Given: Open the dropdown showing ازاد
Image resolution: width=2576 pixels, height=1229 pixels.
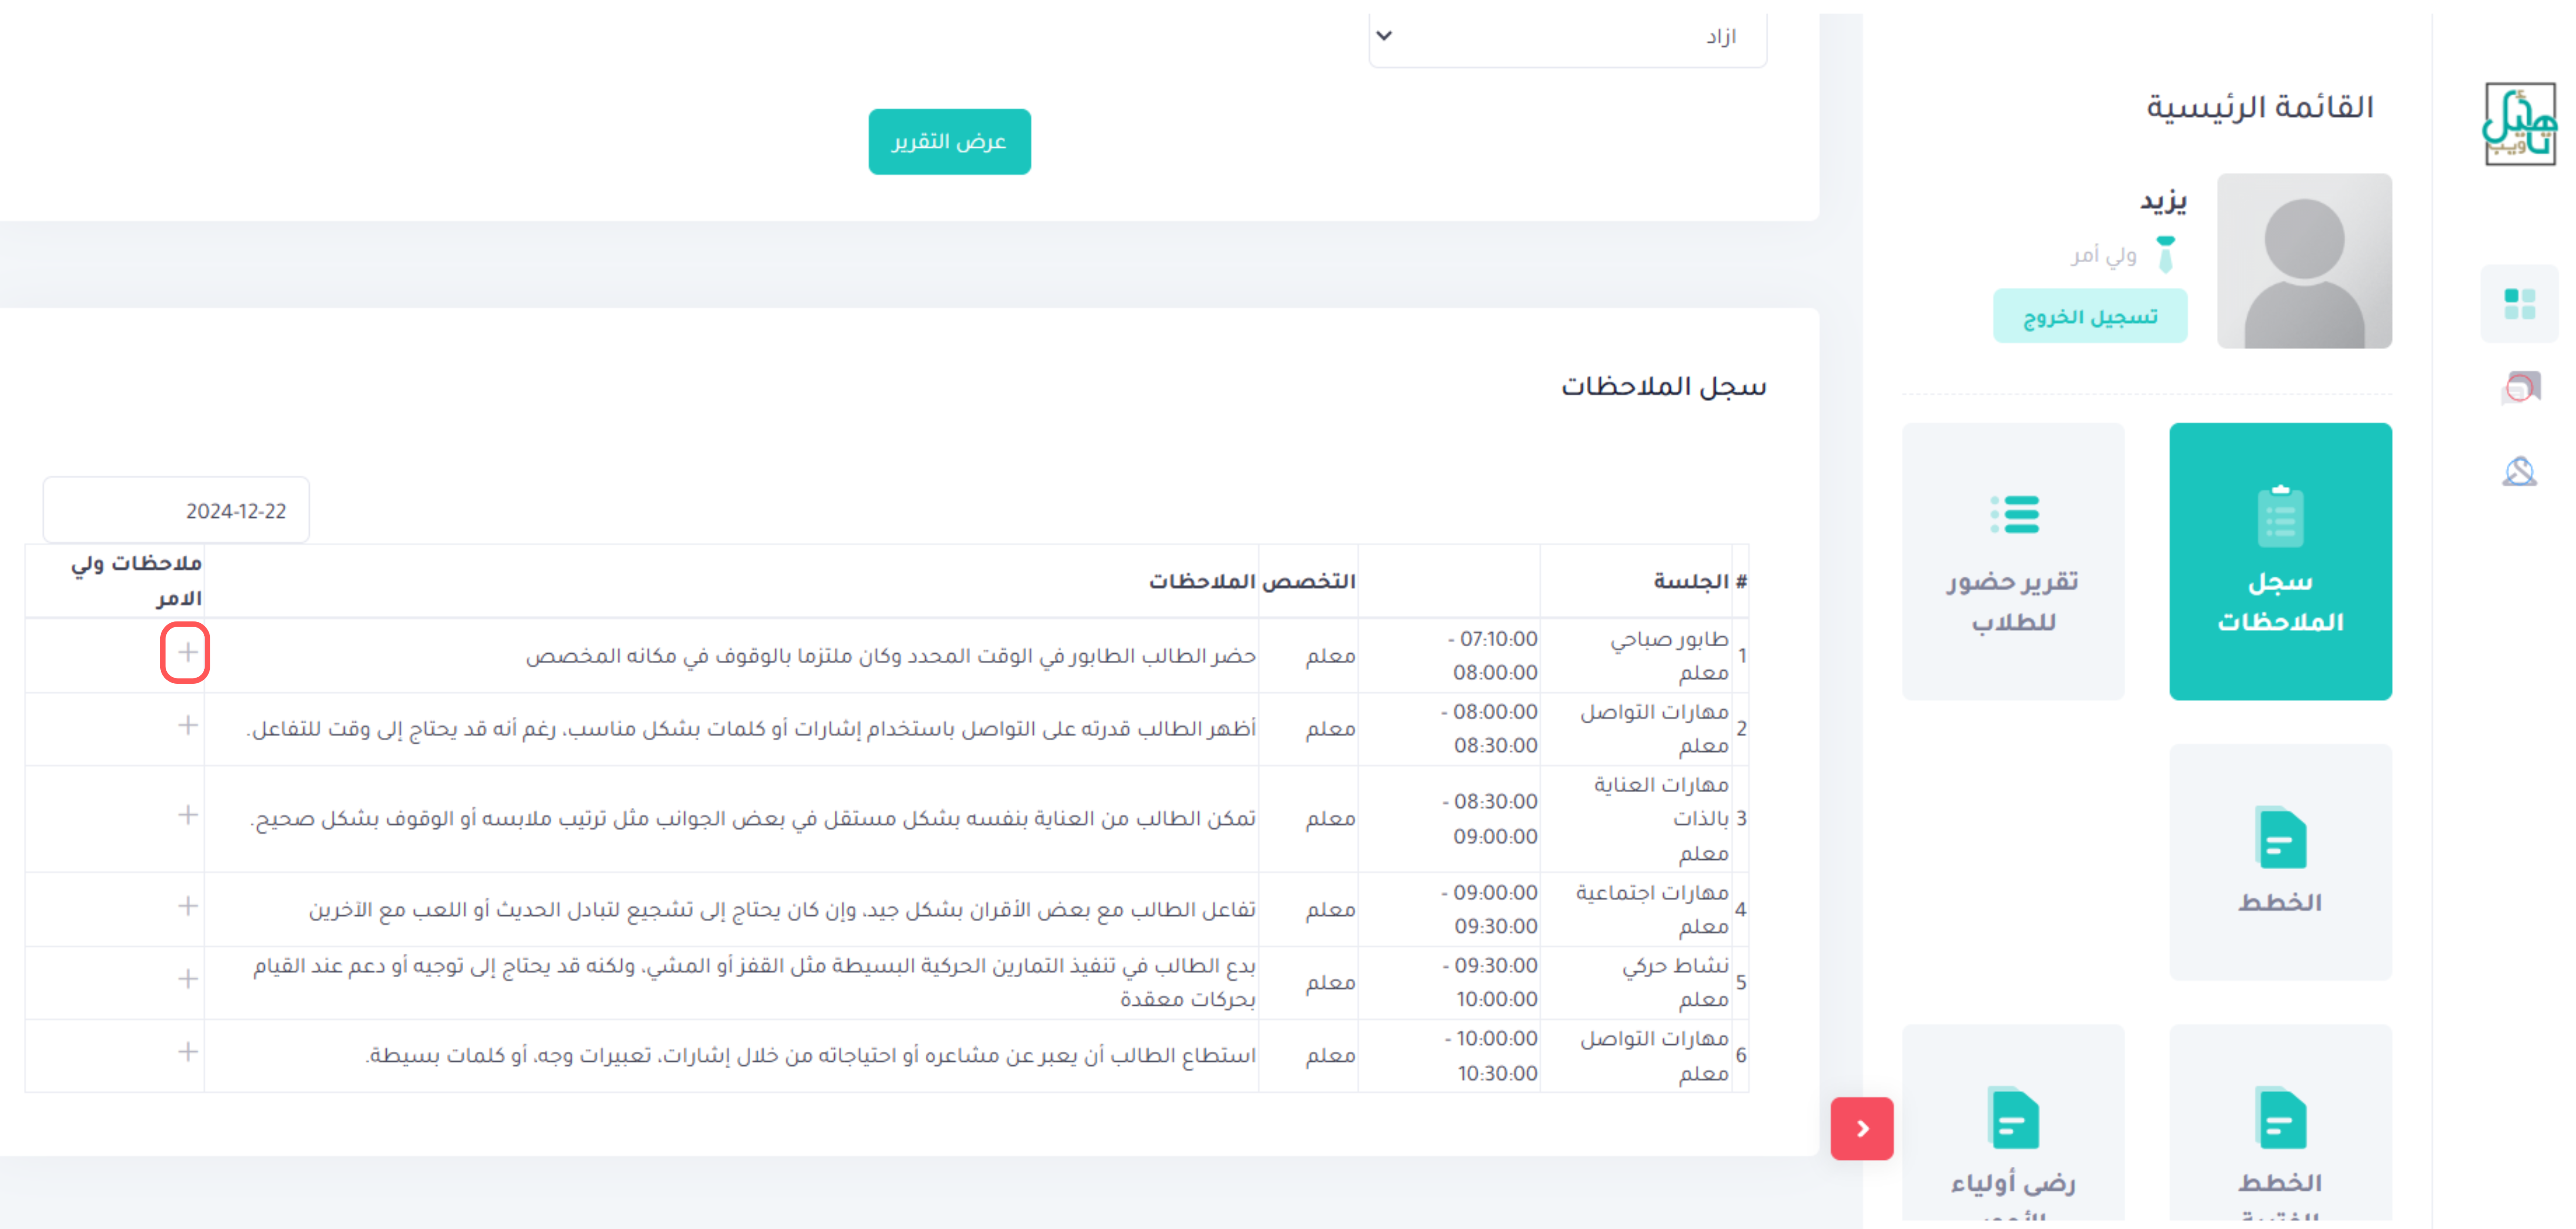Looking at the screenshot, I should click(x=1567, y=37).
